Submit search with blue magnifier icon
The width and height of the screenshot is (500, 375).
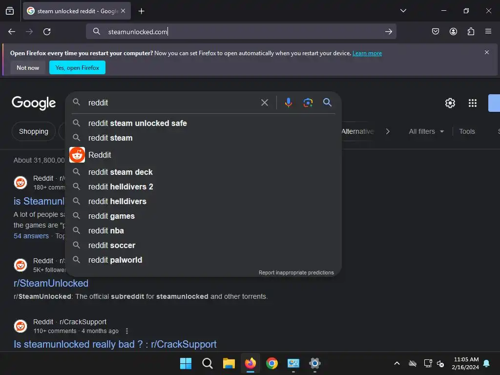click(x=327, y=103)
